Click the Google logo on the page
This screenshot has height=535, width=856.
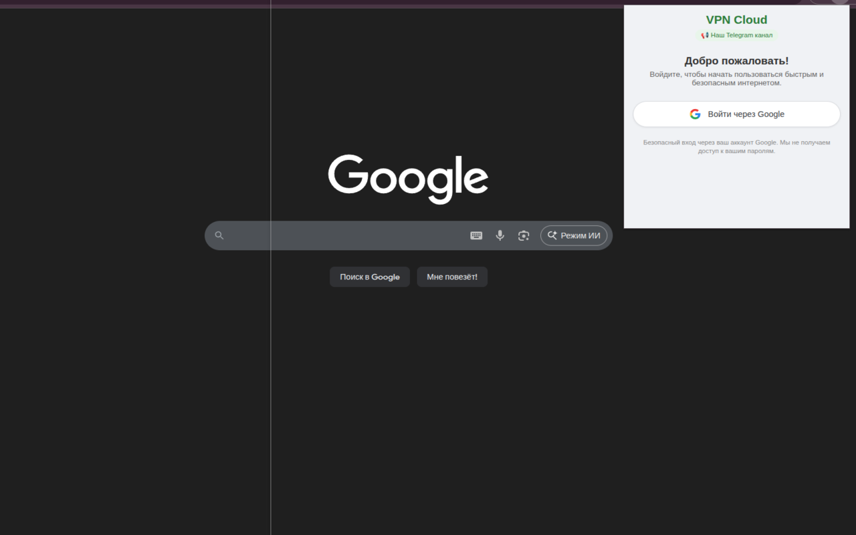coord(408,179)
